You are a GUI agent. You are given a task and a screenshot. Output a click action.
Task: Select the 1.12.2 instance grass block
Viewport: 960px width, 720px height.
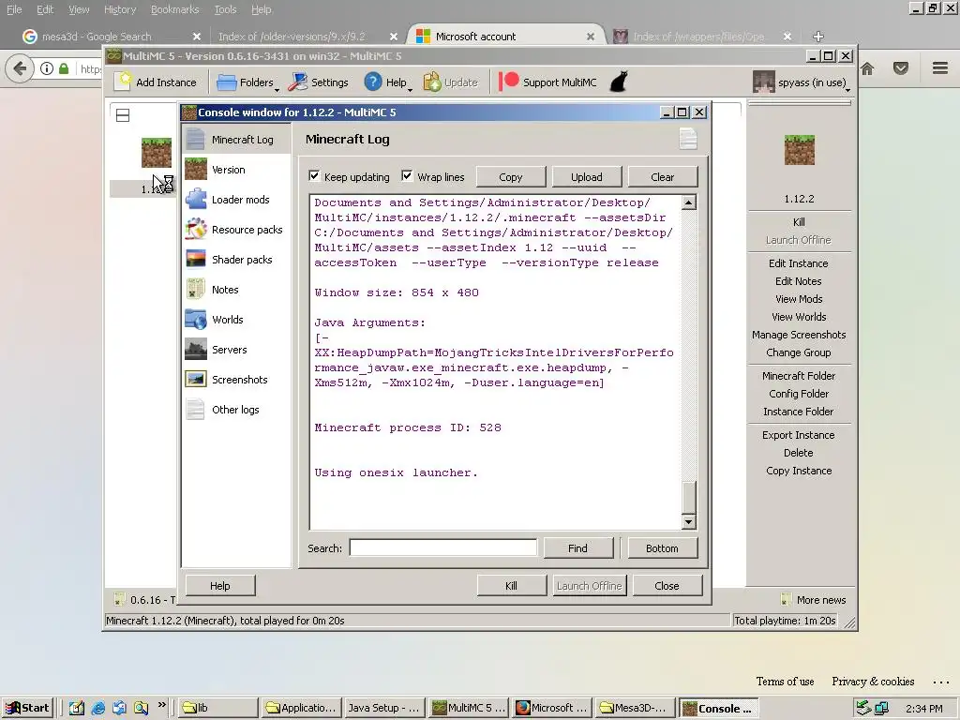click(x=157, y=153)
